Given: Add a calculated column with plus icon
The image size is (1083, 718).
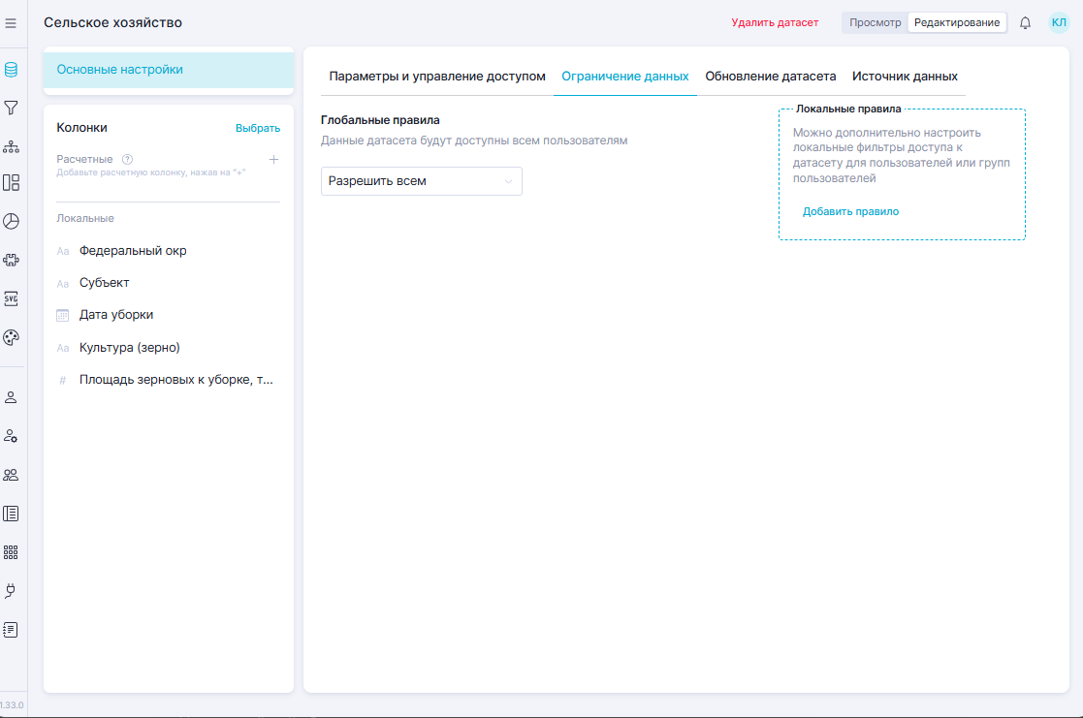Looking at the screenshot, I should click(273, 159).
